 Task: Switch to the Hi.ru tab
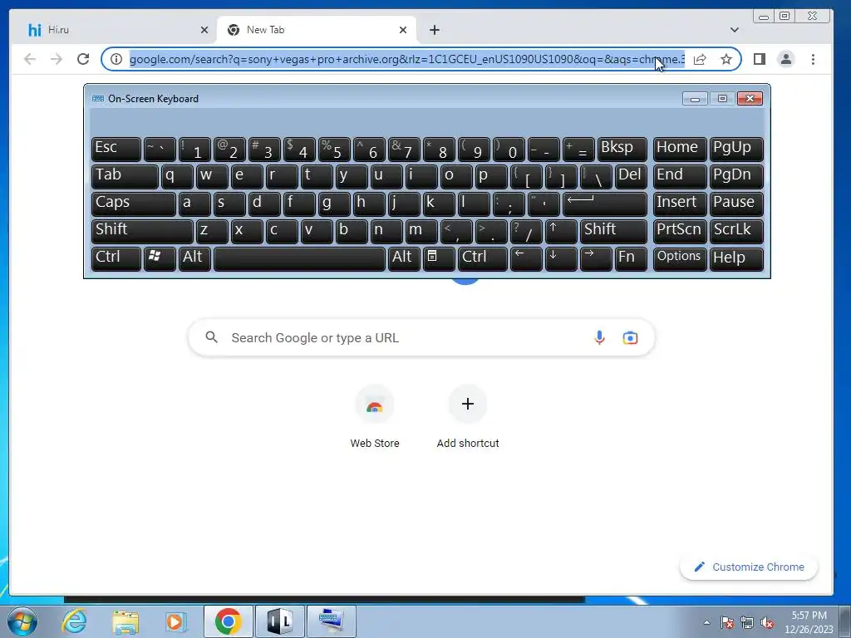click(115, 30)
